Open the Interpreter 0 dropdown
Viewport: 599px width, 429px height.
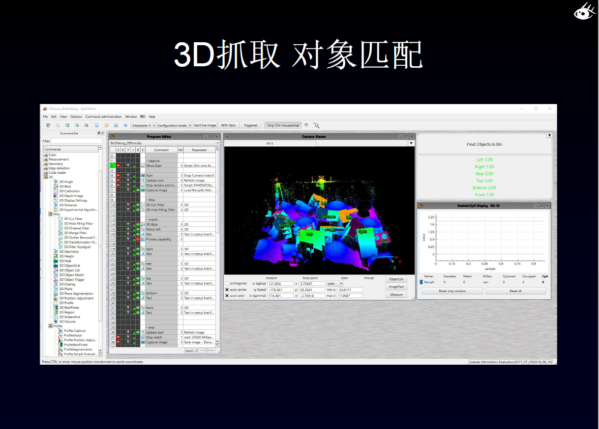(142, 125)
